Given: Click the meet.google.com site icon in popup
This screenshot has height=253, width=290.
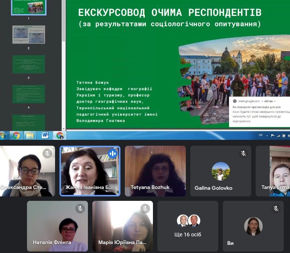Looking at the screenshot, I should [235, 101].
